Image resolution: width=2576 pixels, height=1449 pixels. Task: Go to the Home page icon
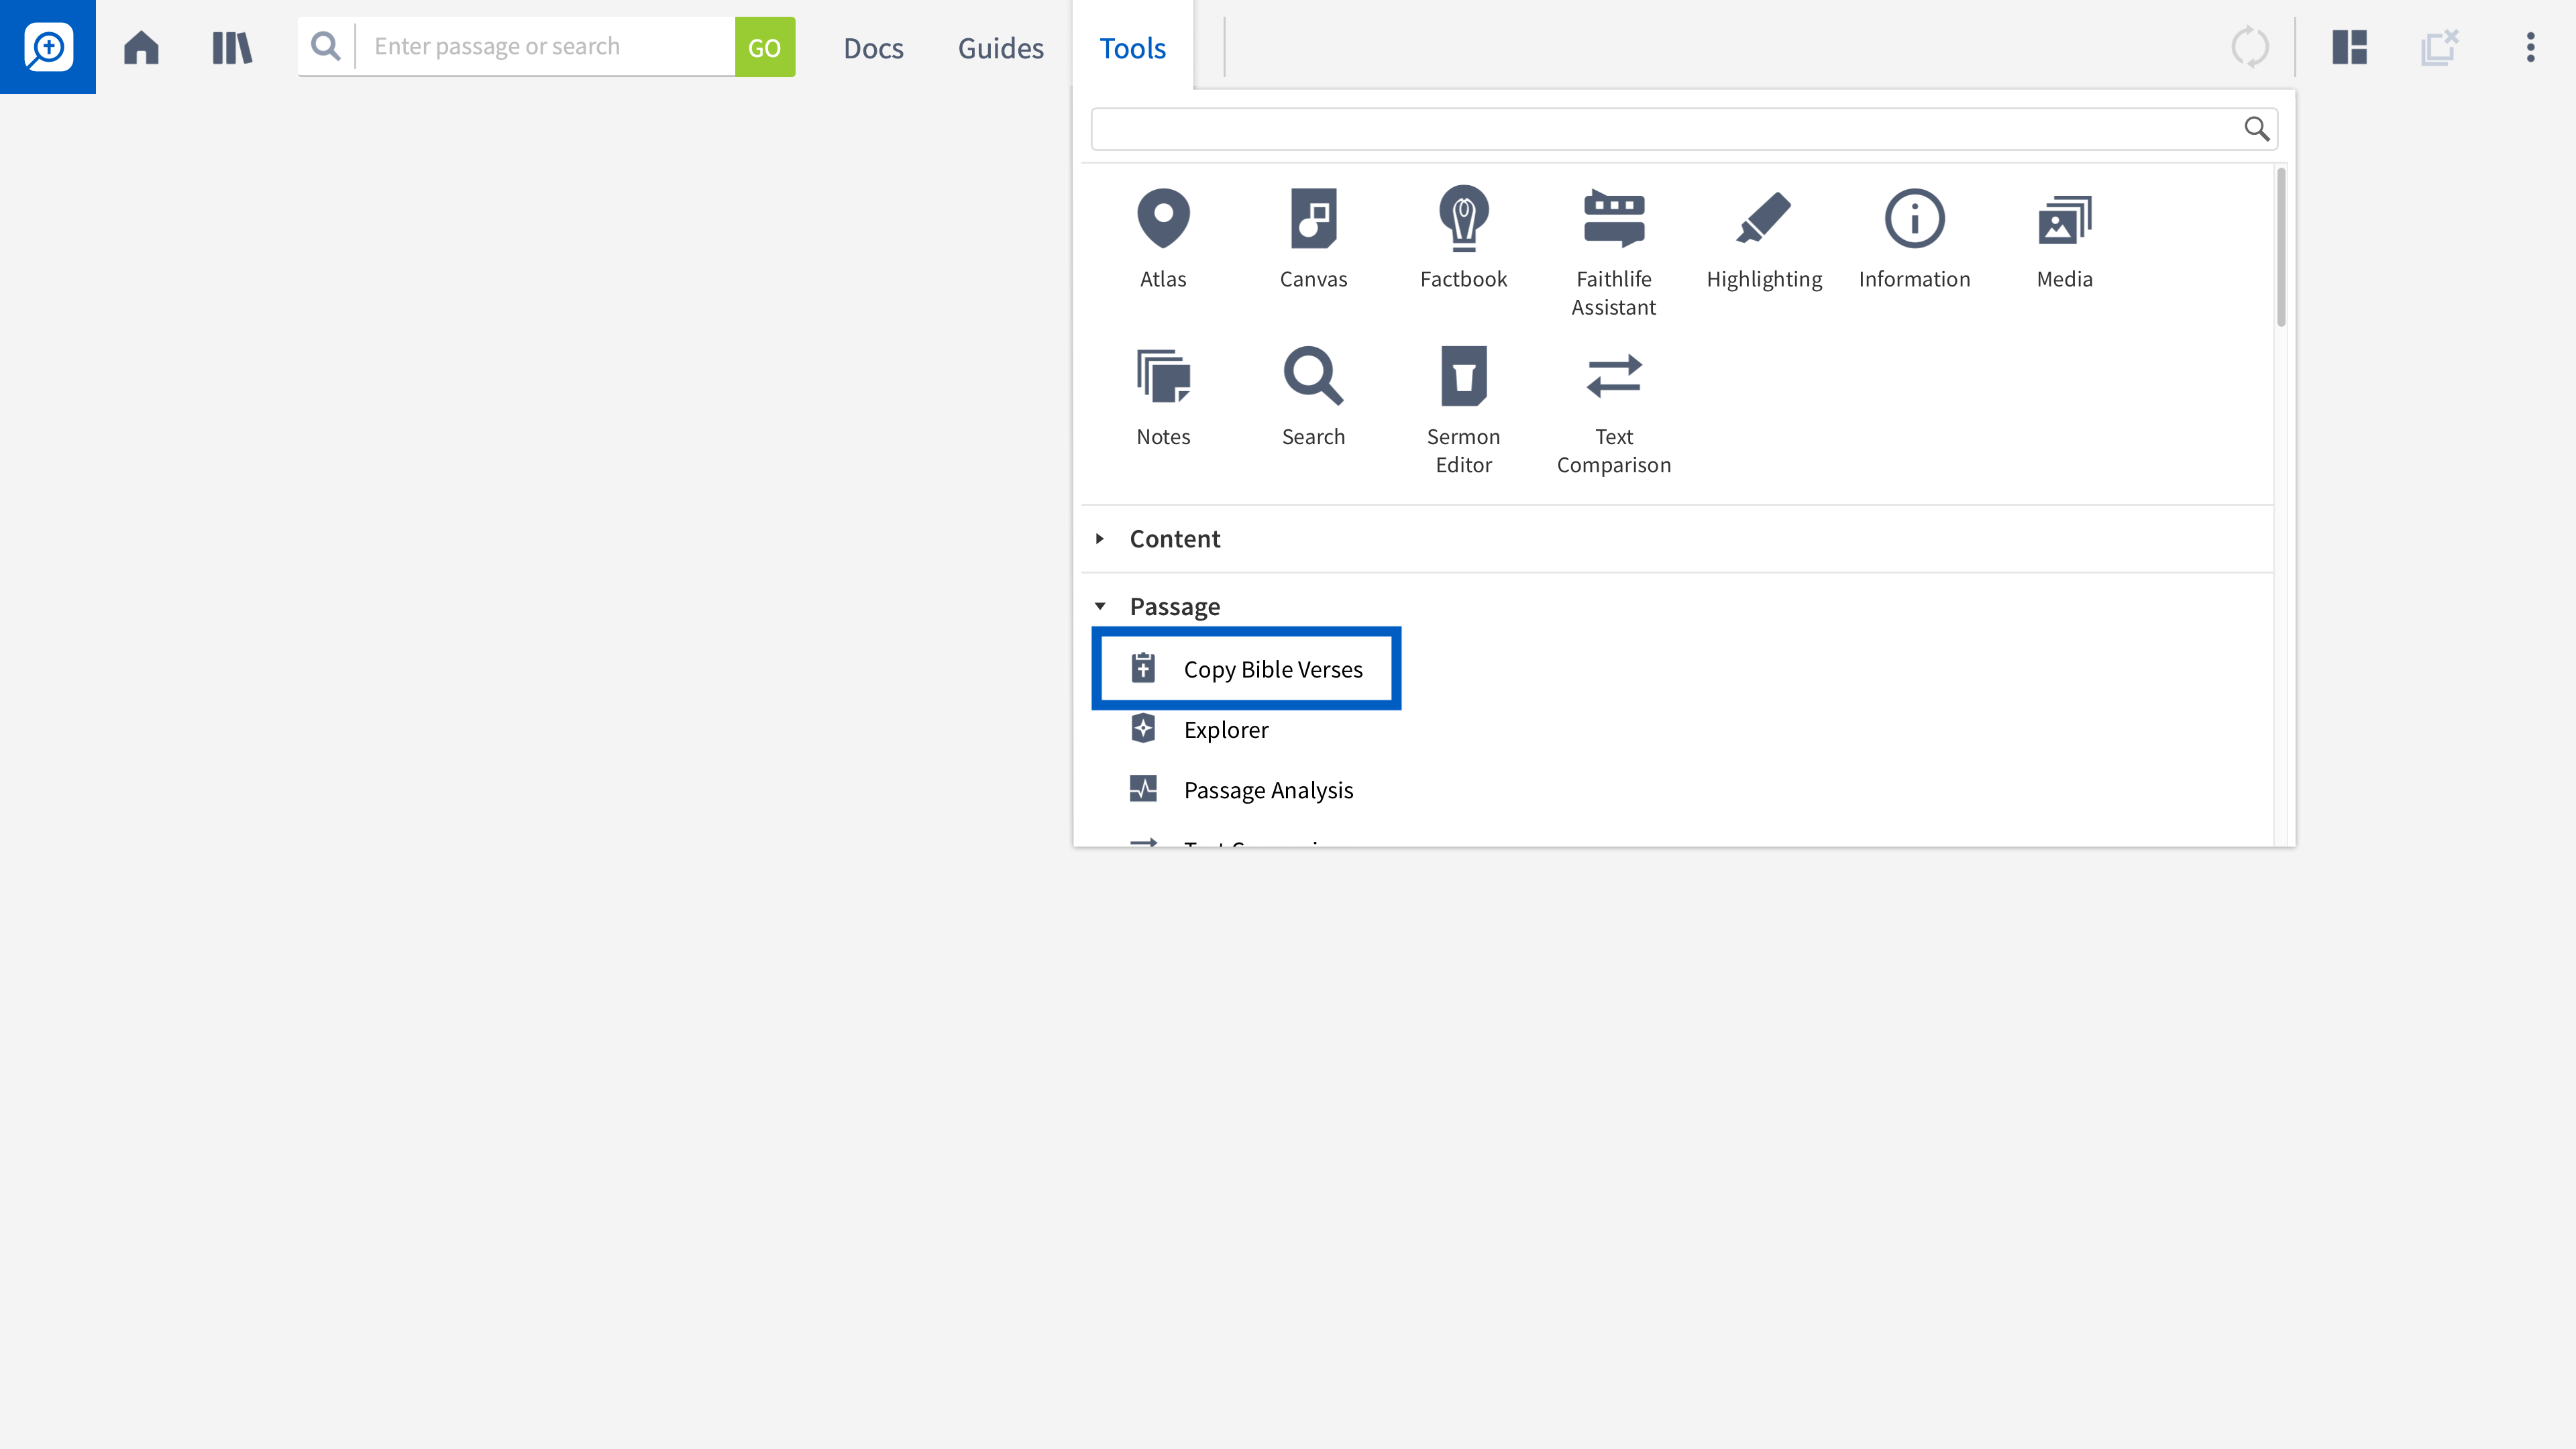pos(141,47)
